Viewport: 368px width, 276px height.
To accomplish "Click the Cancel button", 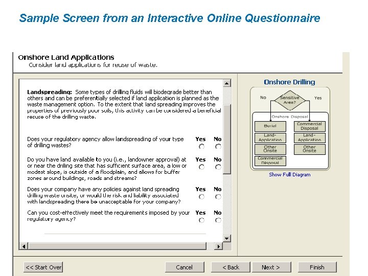I will [x=185, y=267].
